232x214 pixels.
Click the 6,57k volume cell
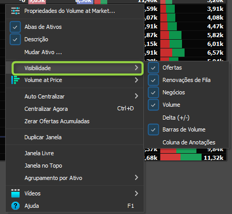click(x=215, y=53)
